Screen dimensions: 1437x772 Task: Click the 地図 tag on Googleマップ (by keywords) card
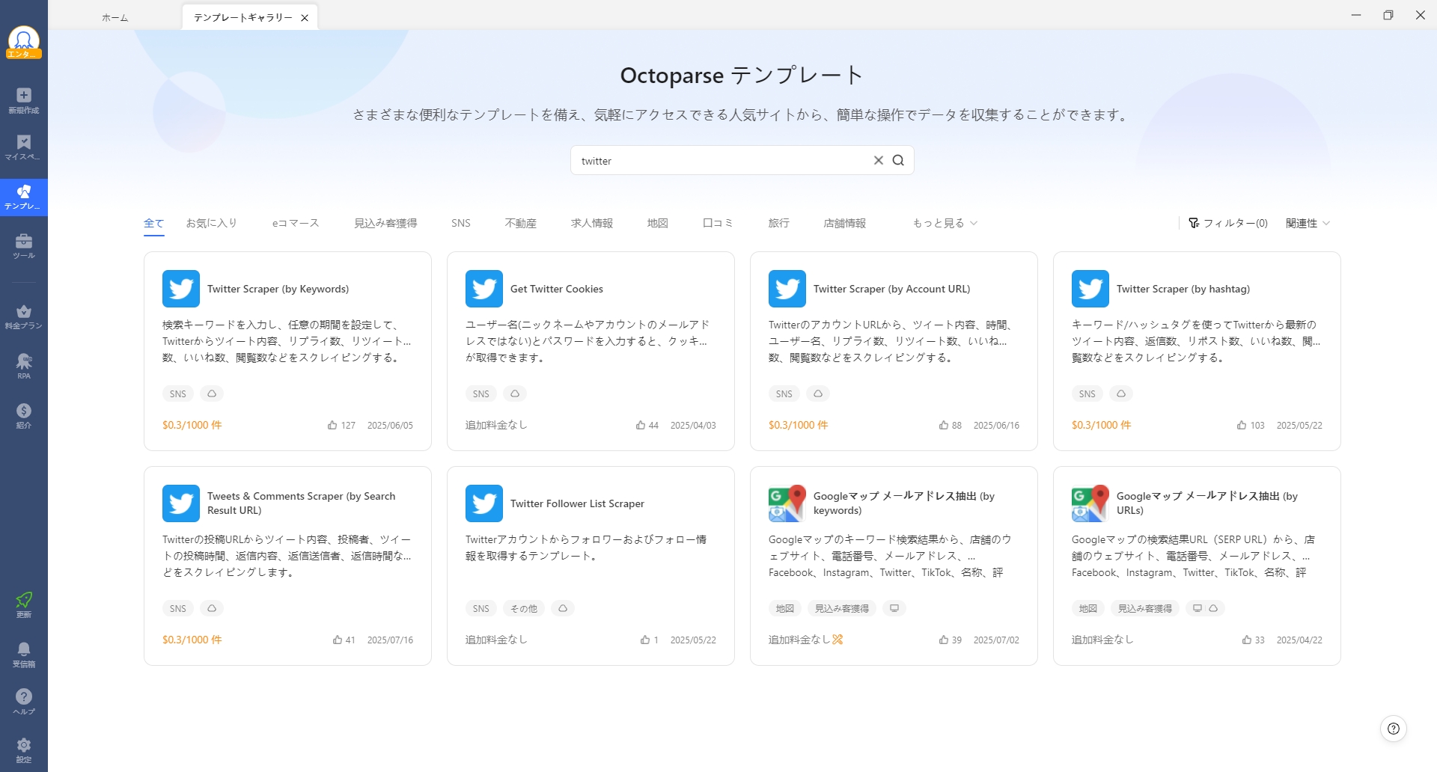[x=785, y=608]
